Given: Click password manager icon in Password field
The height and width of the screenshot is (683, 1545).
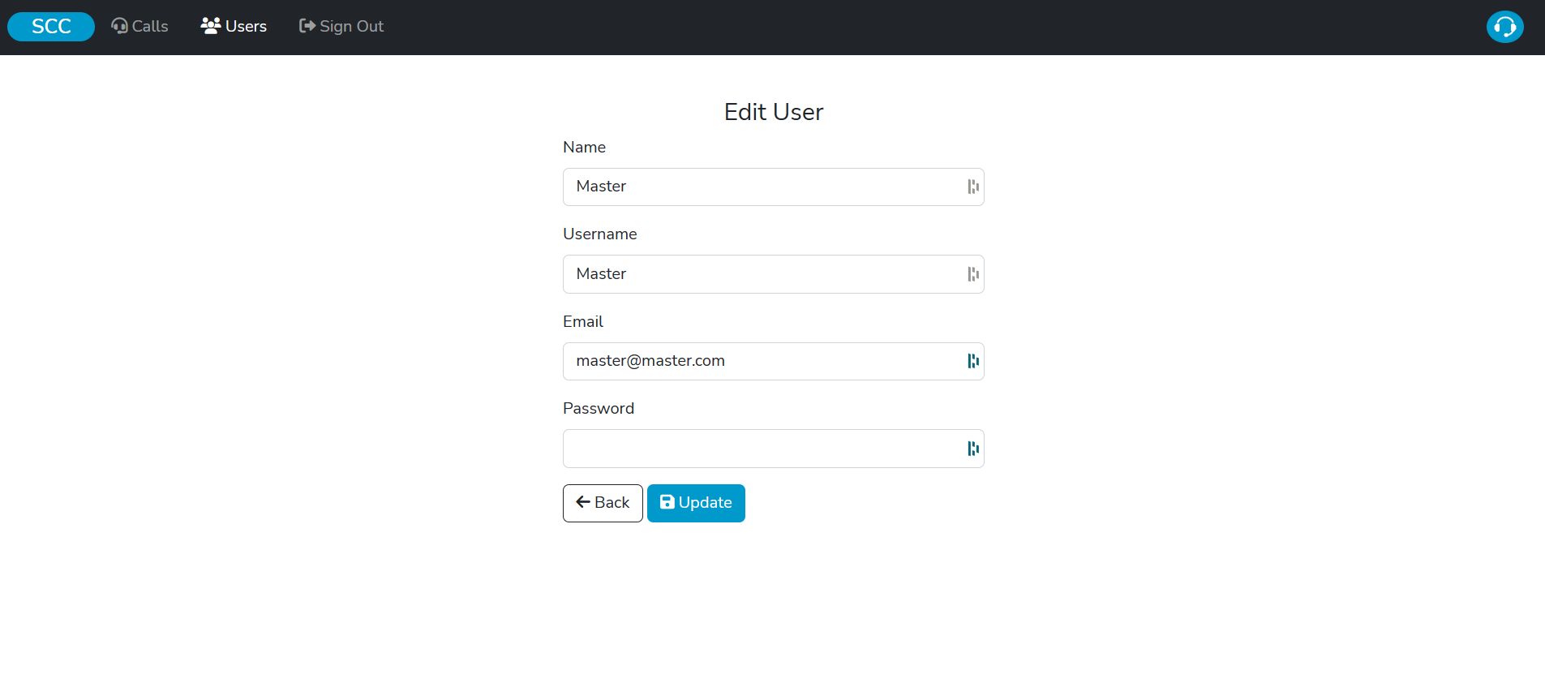Looking at the screenshot, I should (972, 449).
